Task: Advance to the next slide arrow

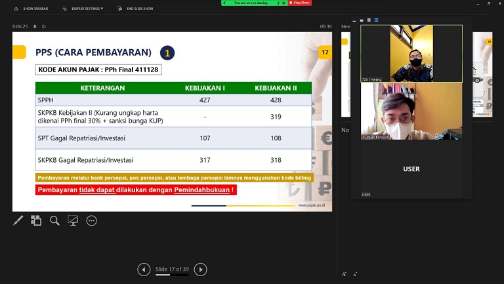Action: click(201, 270)
